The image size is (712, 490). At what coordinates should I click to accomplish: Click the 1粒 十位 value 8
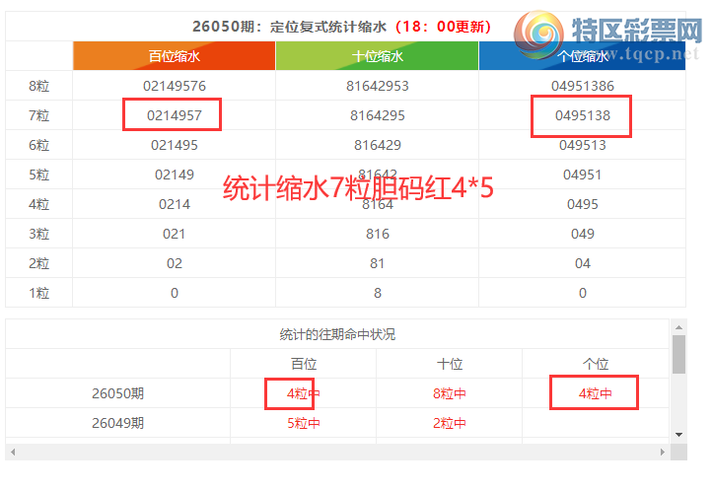378,293
